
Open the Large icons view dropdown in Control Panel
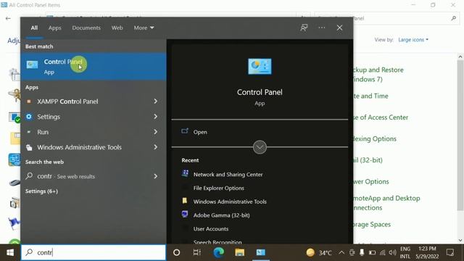(413, 40)
